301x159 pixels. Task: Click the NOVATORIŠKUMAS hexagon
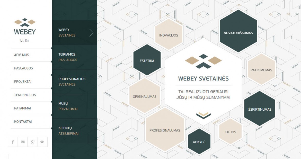tap(238, 33)
